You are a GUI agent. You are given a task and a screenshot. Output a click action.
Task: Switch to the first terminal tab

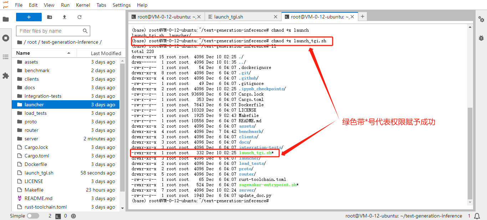pos(166,17)
